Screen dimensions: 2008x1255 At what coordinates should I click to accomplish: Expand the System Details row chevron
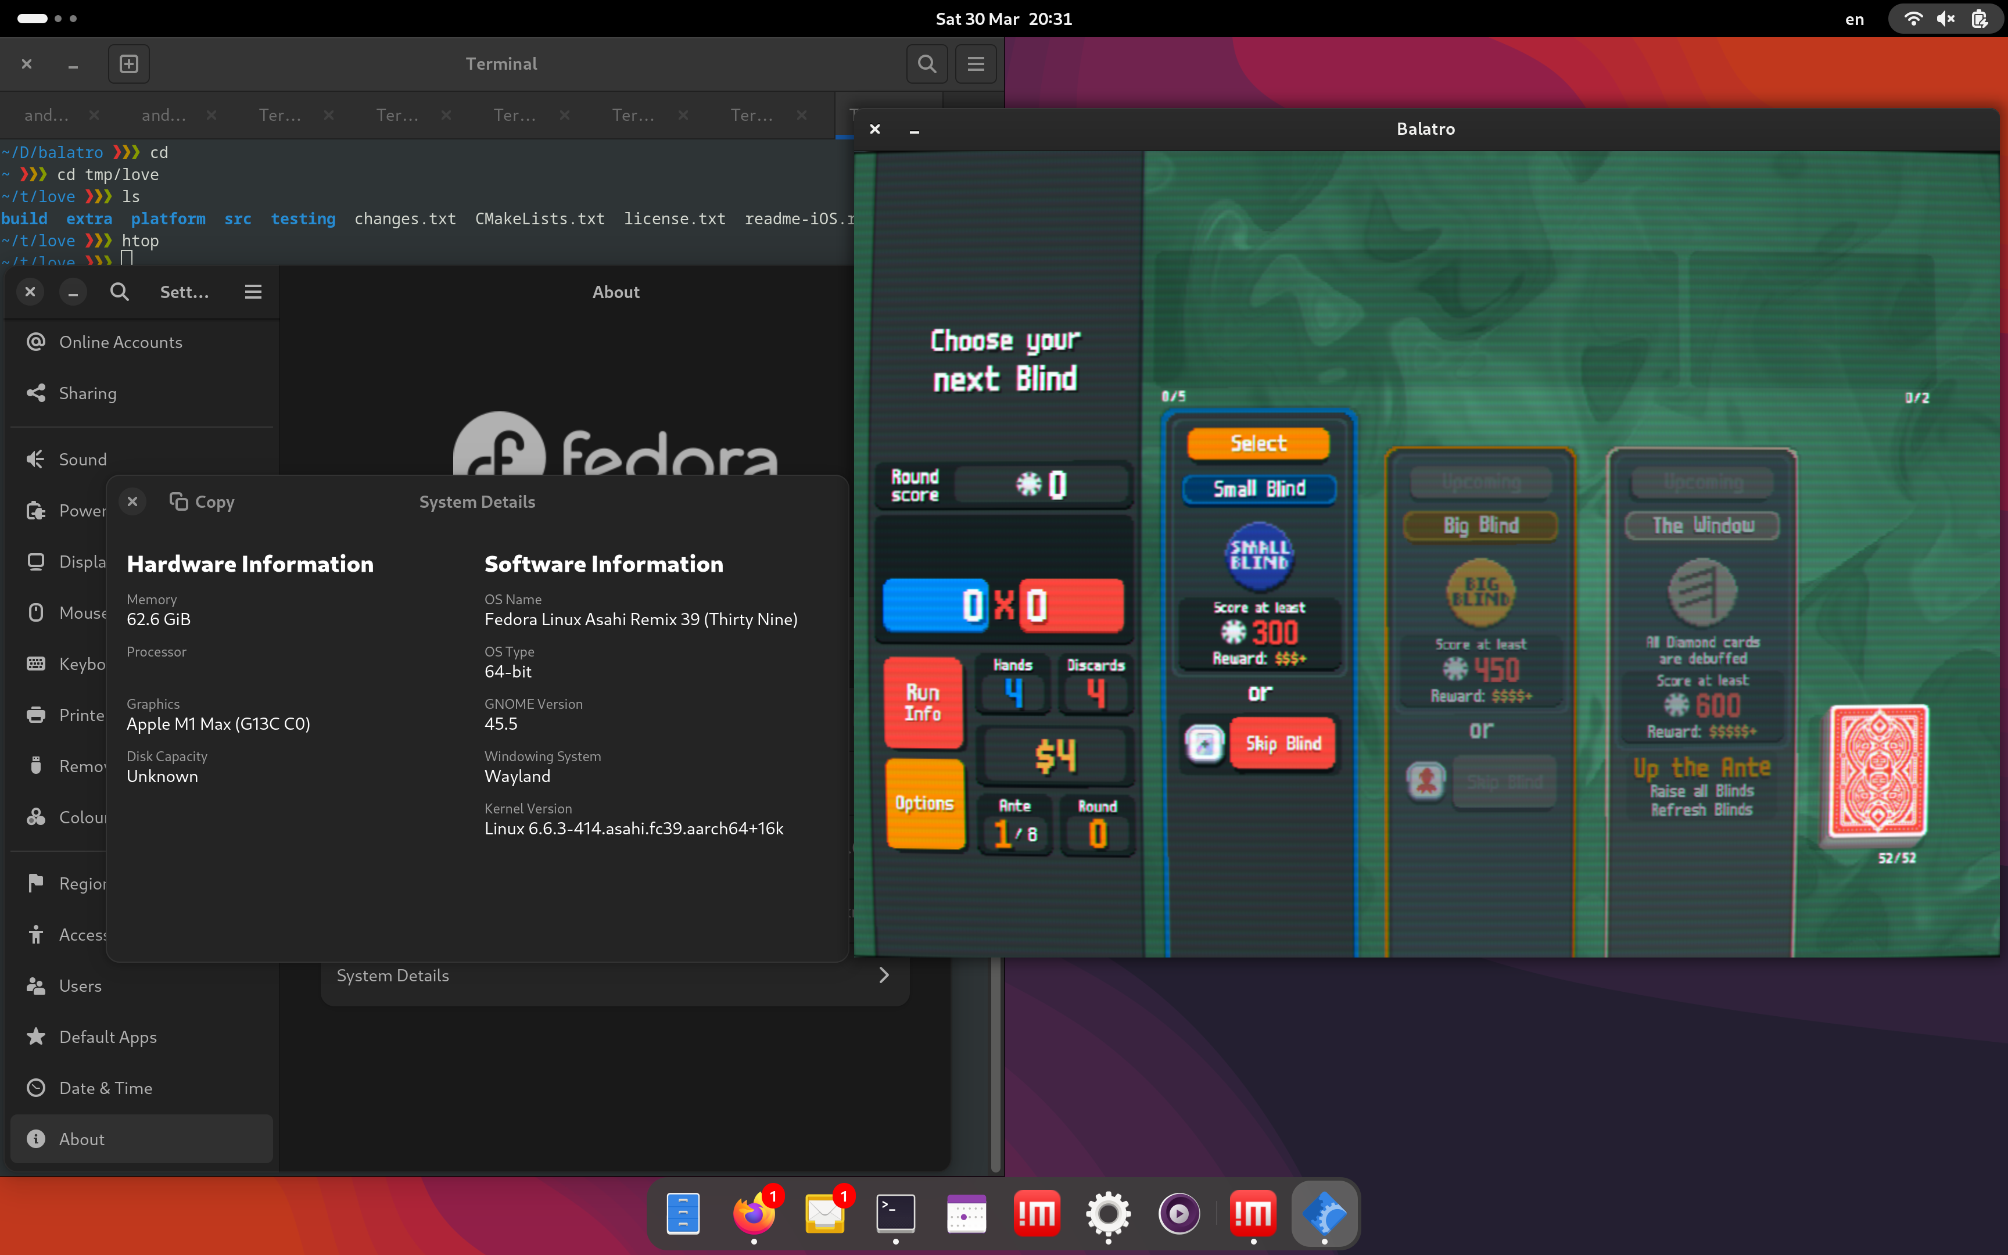(x=884, y=976)
